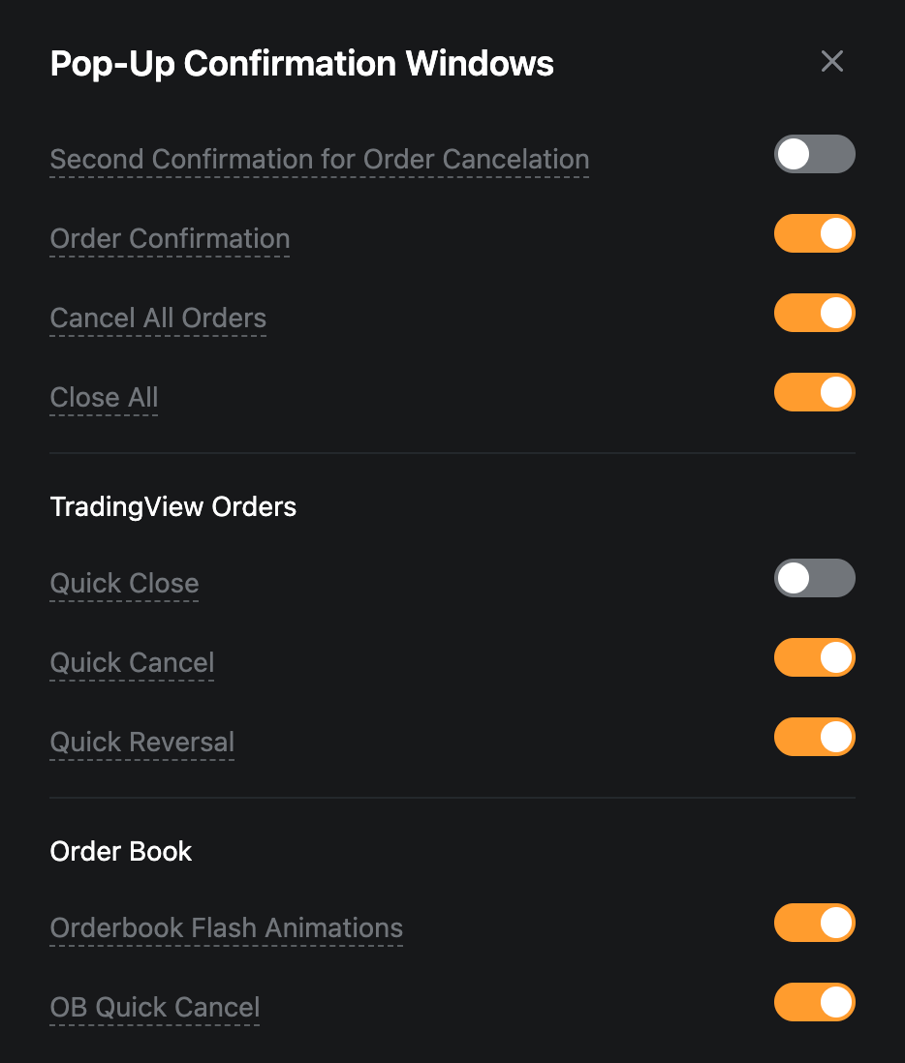The image size is (905, 1063).
Task: Click the OB Quick Cancel label text
Action: pos(155,1008)
